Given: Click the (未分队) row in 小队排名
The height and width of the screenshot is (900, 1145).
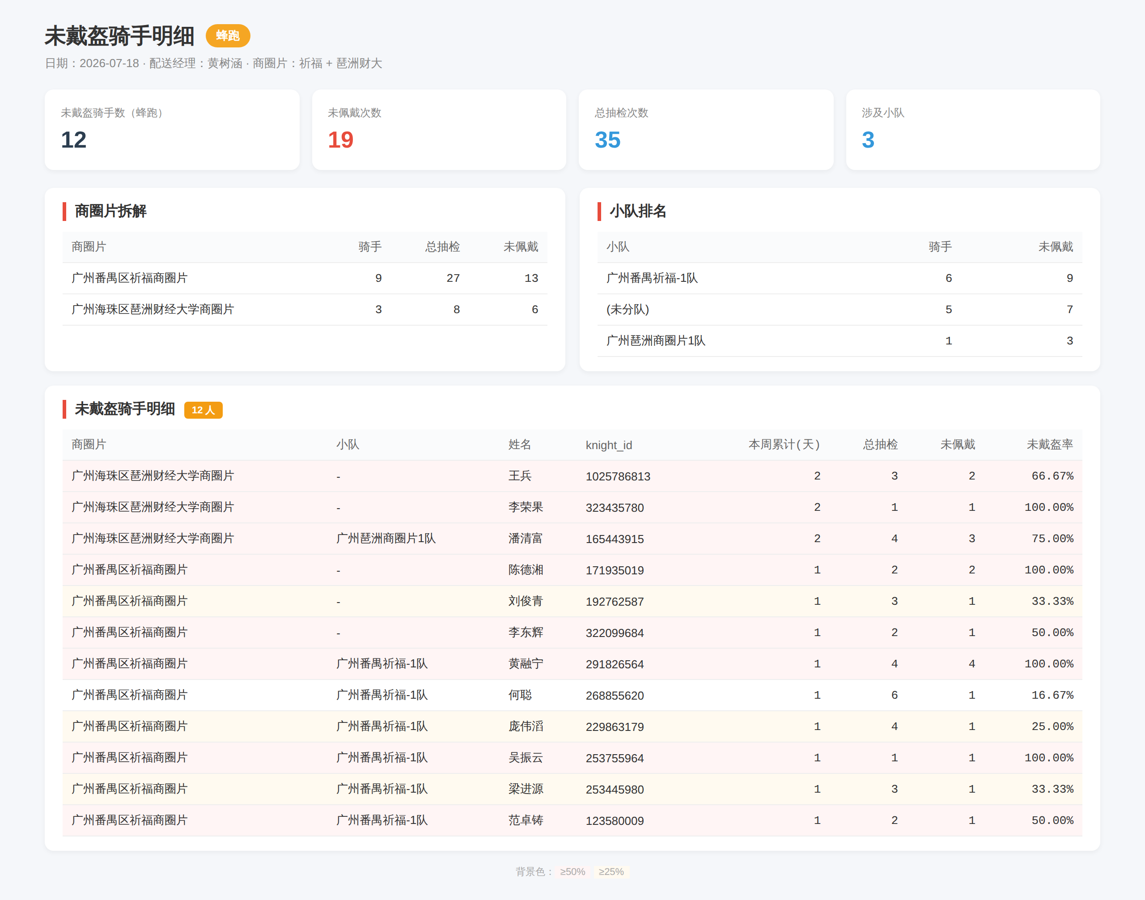Looking at the screenshot, I should (840, 309).
